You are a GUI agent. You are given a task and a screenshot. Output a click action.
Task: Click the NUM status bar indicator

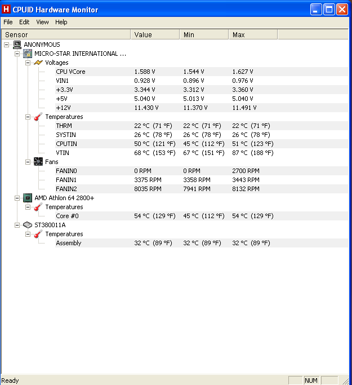point(311,380)
